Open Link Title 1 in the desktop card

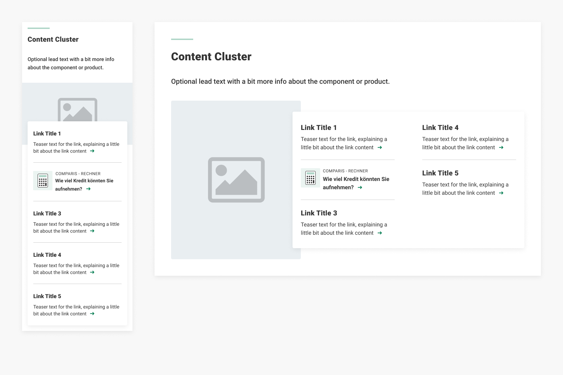point(319,127)
